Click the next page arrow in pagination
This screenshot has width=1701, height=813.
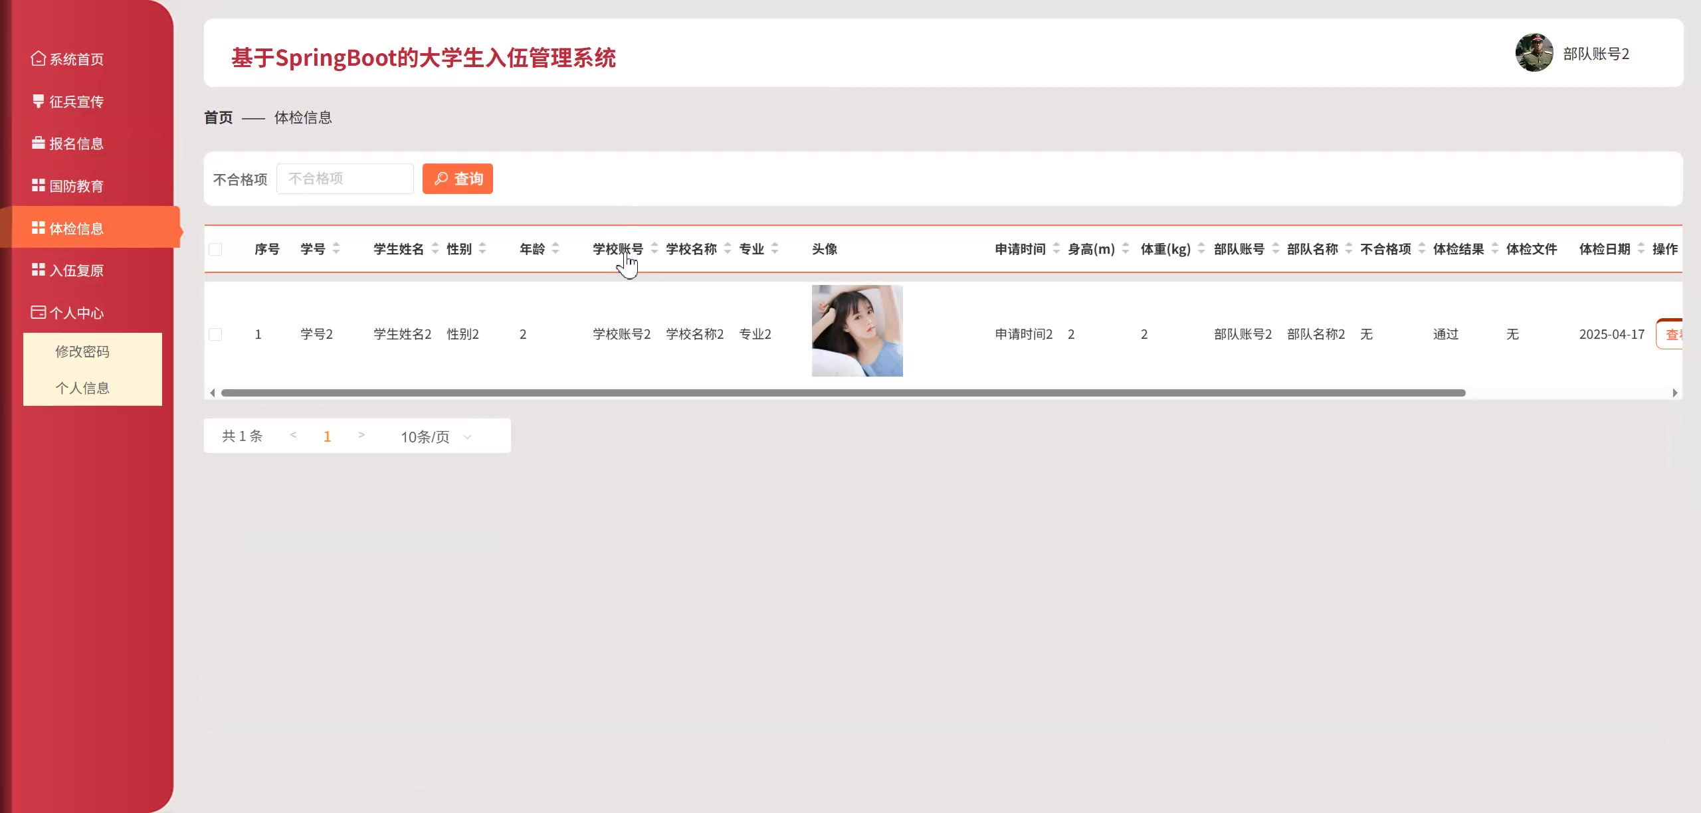(361, 435)
